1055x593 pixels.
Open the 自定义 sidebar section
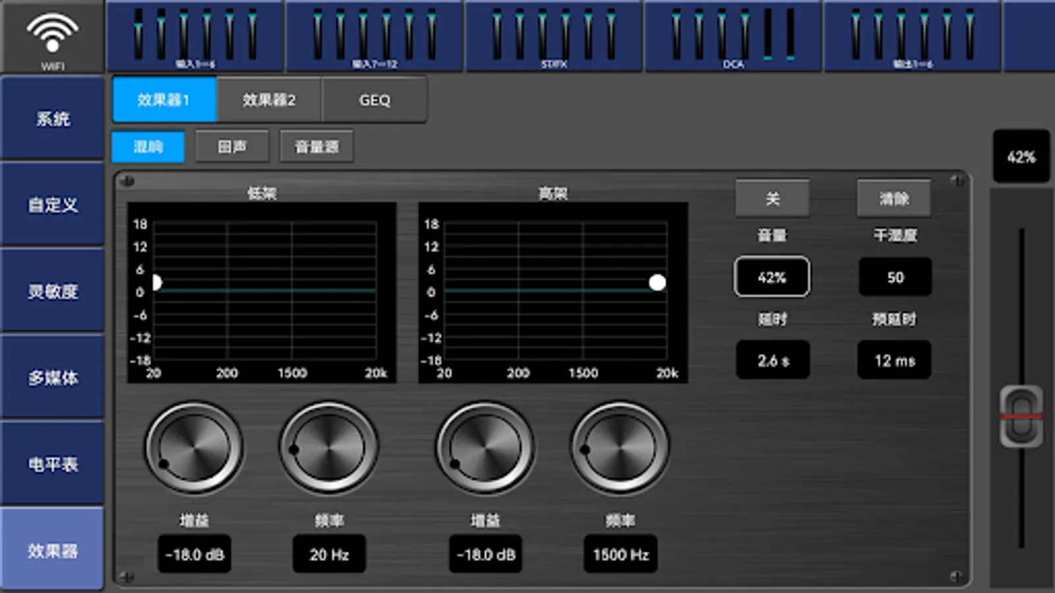pyautogui.click(x=52, y=205)
